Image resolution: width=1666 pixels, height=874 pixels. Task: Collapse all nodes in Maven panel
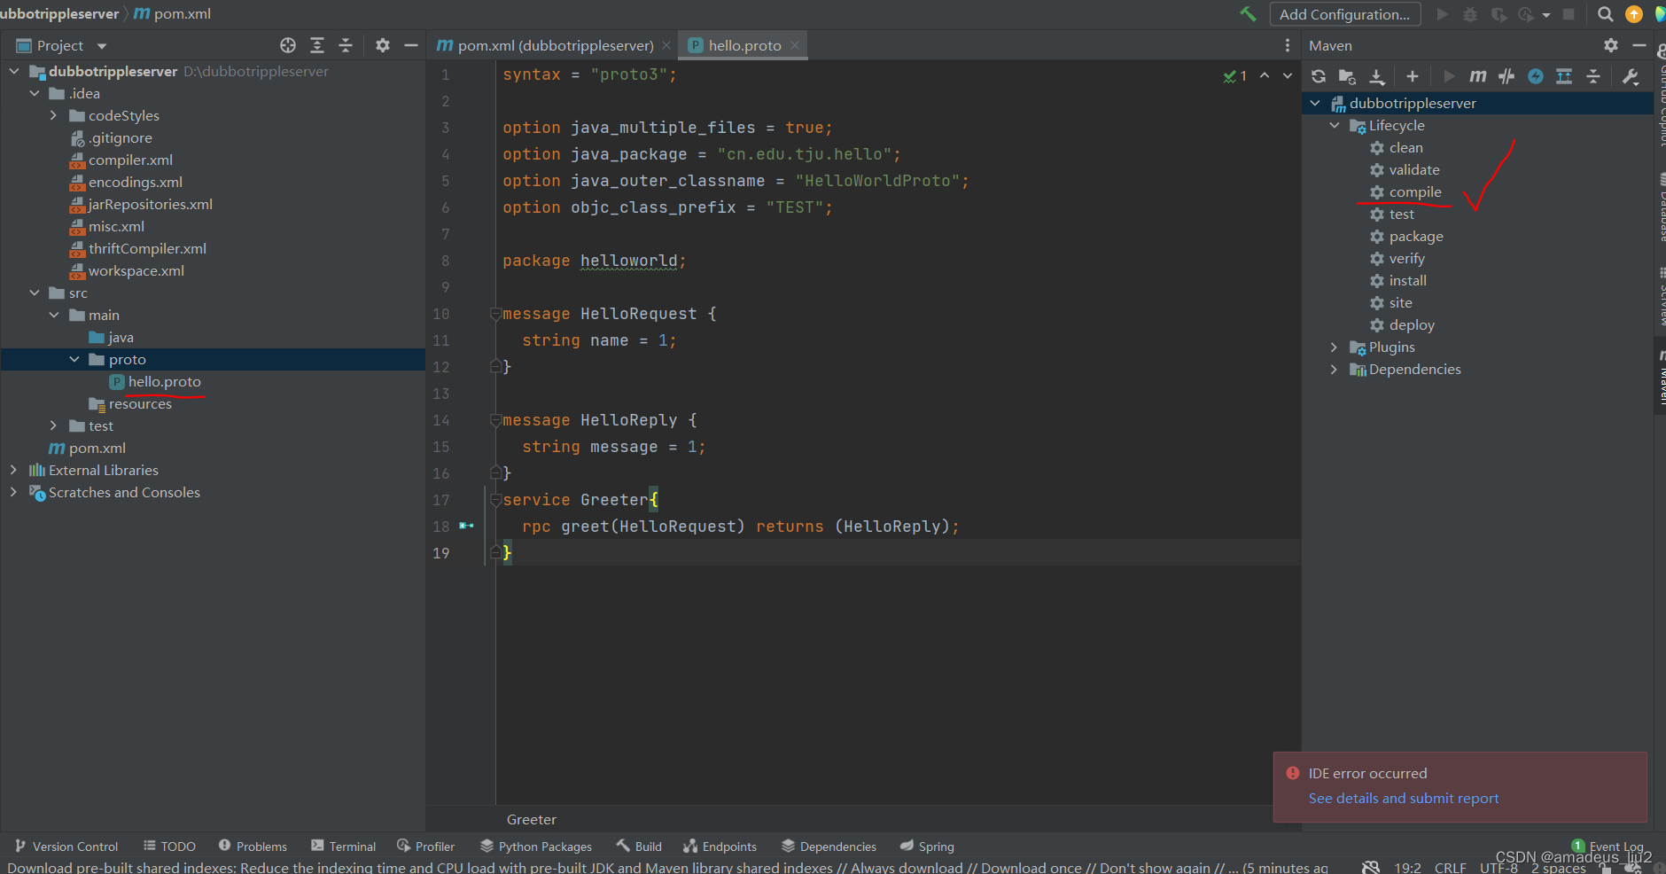pos(1593,76)
